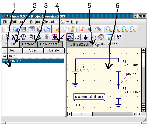Create a new document with the blank page icon
The image size is (147, 124).
[x=7, y=29]
